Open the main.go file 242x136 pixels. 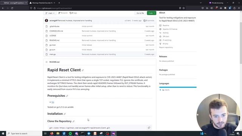point(53,54)
